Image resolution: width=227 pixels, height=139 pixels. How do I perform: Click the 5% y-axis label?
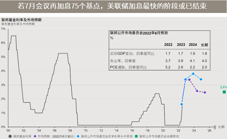coord(3,57)
